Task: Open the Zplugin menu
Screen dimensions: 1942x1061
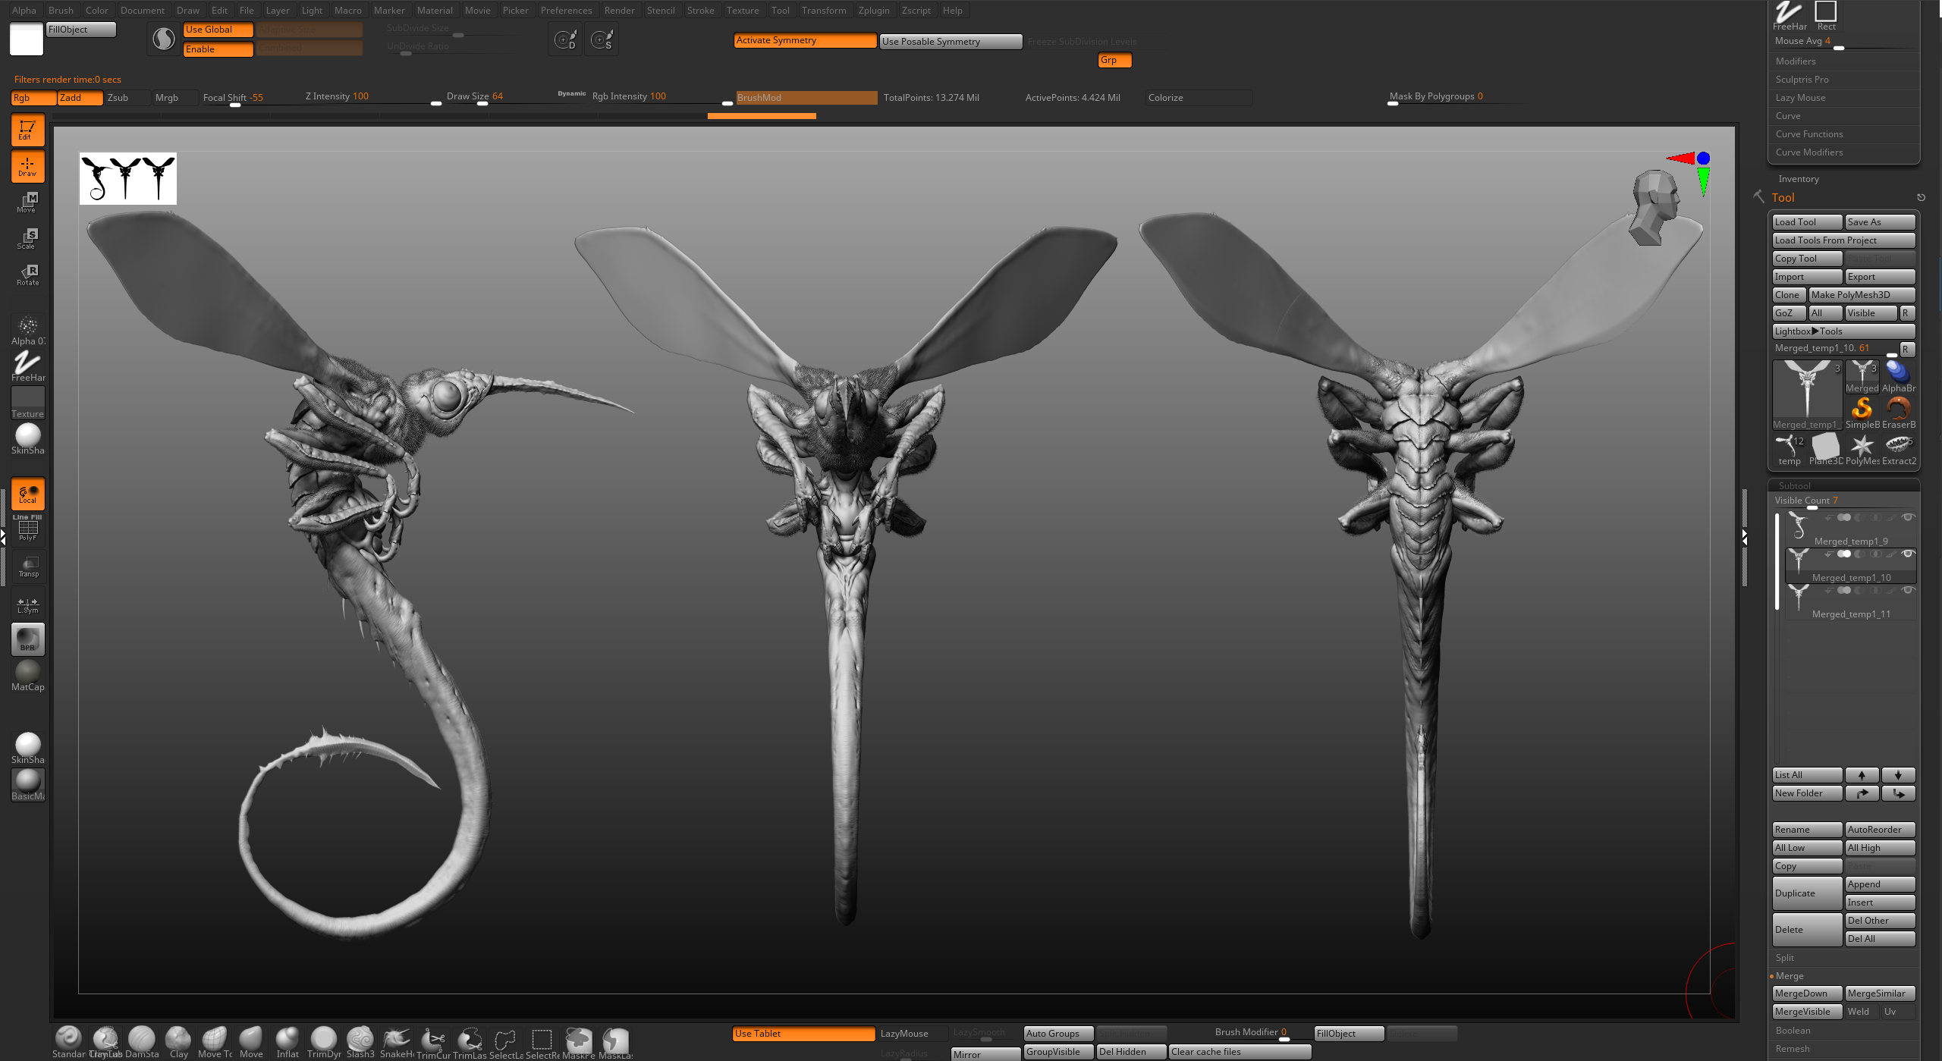Action: pyautogui.click(x=873, y=10)
